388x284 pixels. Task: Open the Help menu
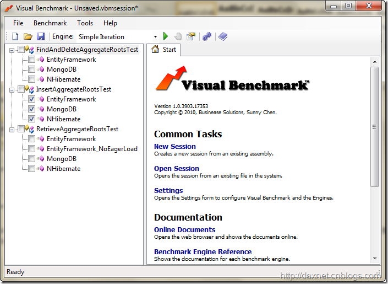[110, 23]
